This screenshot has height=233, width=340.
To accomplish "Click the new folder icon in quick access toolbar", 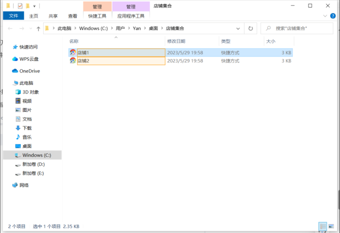I will (28, 6).
